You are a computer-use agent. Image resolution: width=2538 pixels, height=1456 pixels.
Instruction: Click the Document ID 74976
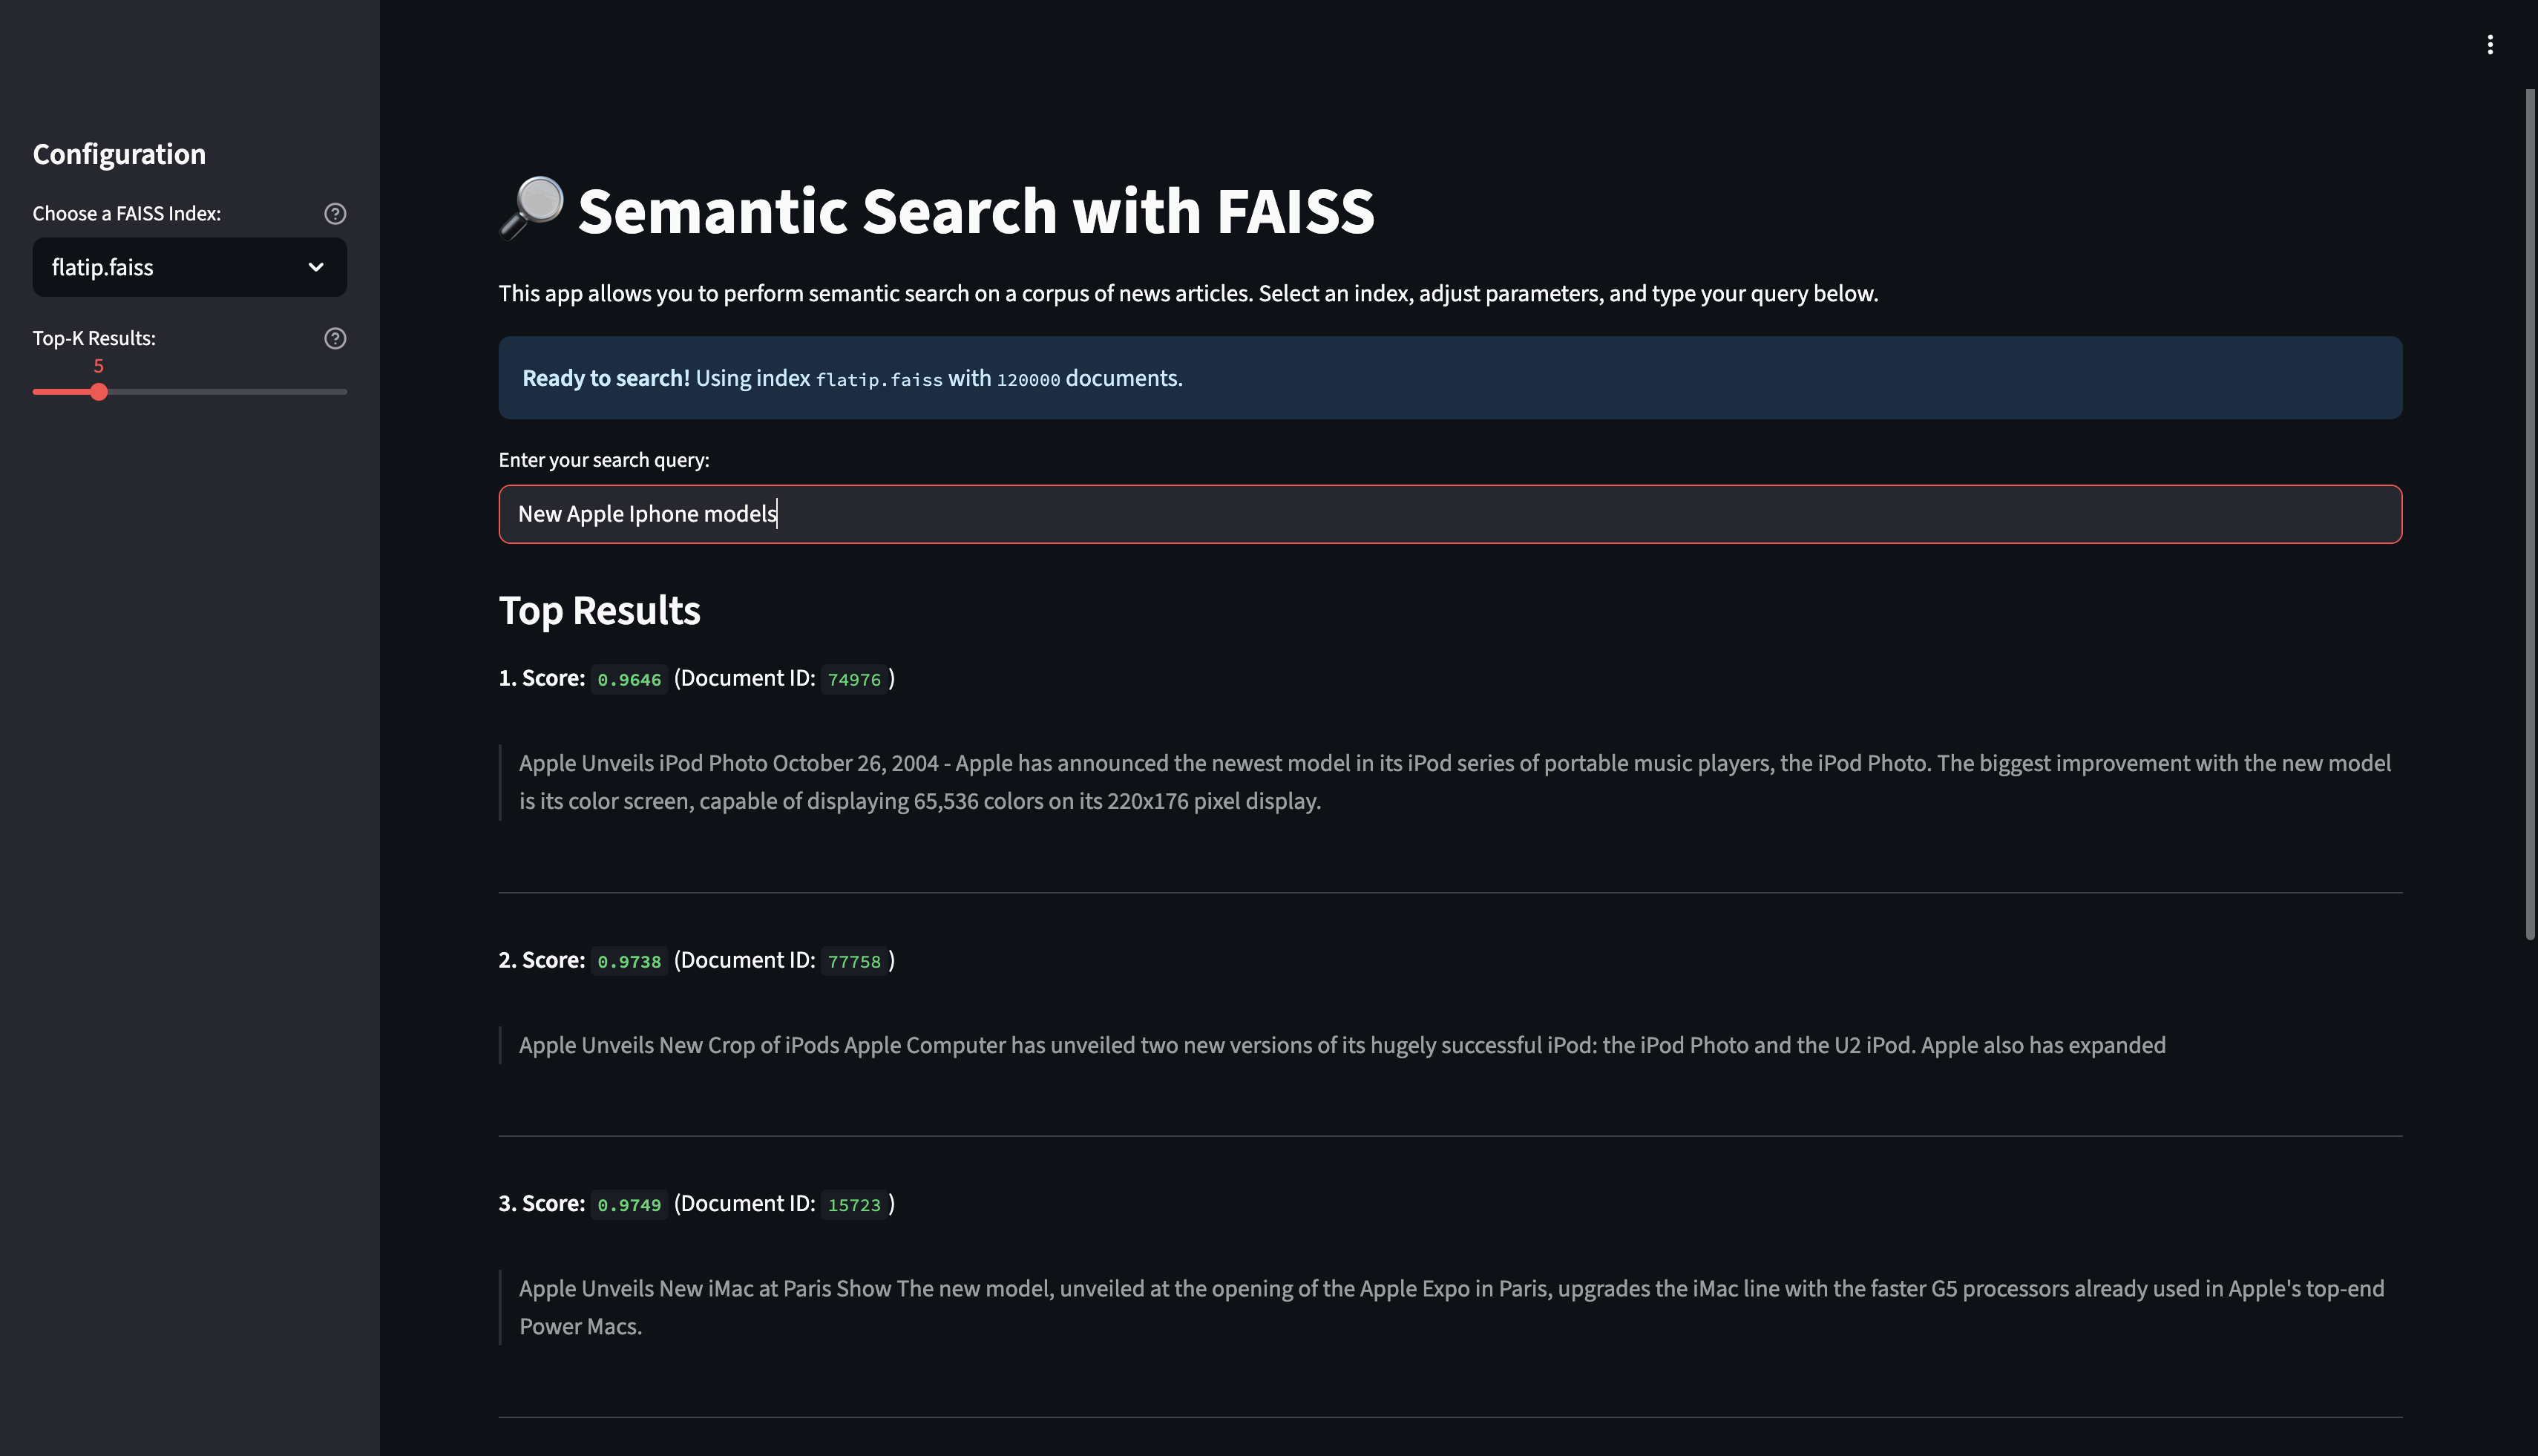[x=854, y=679]
